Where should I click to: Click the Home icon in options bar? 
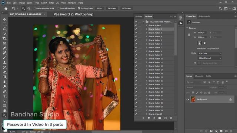[6, 8]
